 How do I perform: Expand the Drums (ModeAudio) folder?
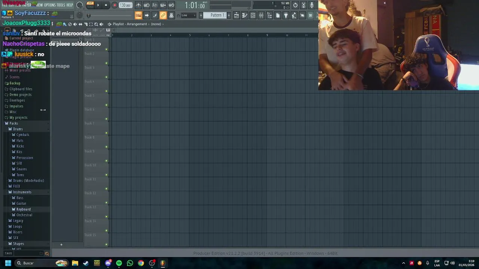(x=28, y=180)
